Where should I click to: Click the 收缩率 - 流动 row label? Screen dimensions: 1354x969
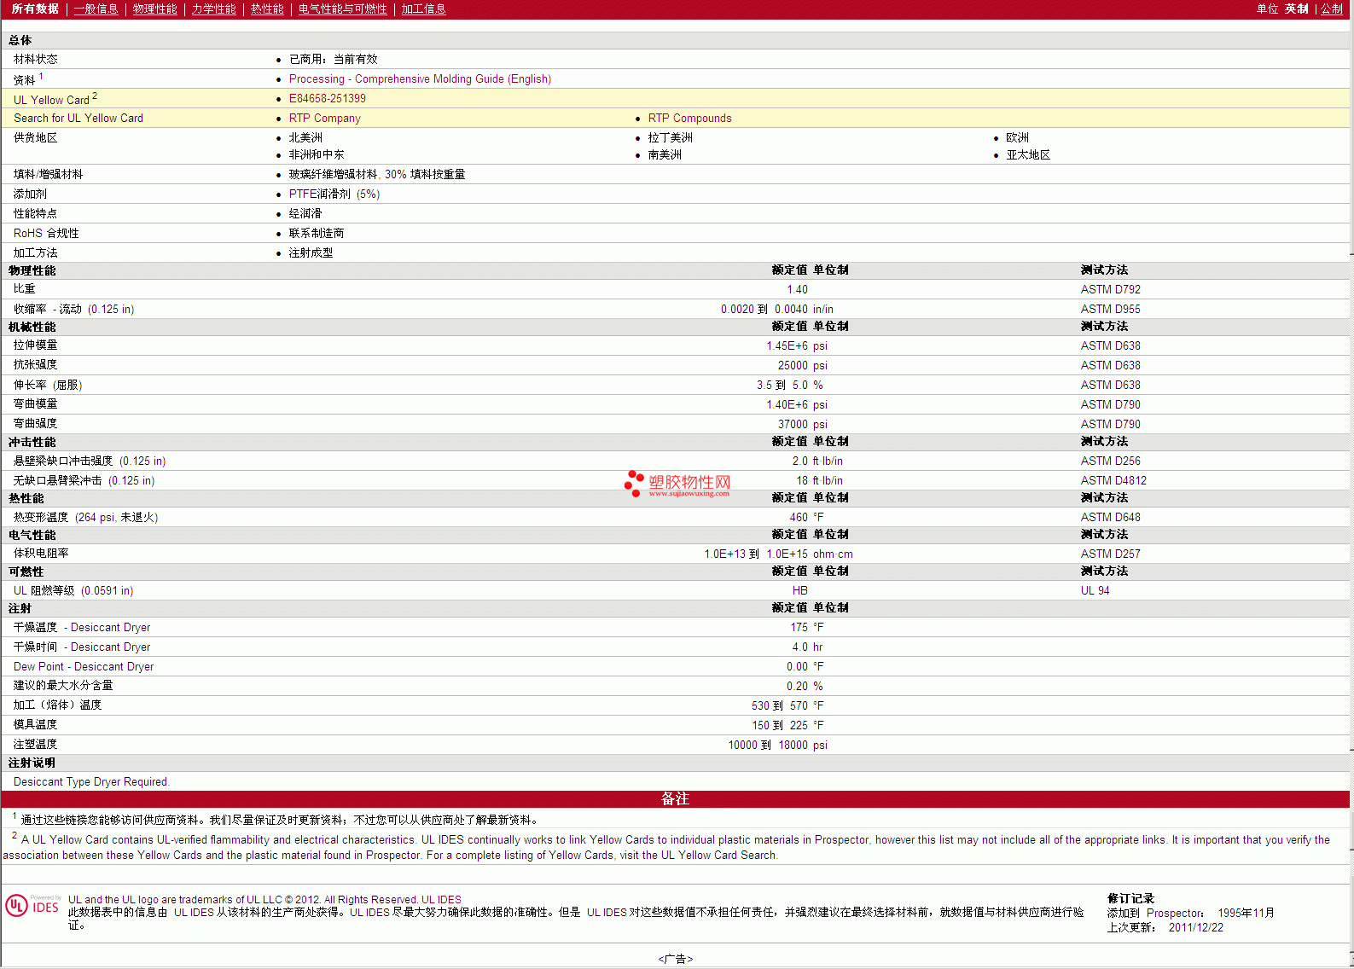pyautogui.click(x=73, y=310)
